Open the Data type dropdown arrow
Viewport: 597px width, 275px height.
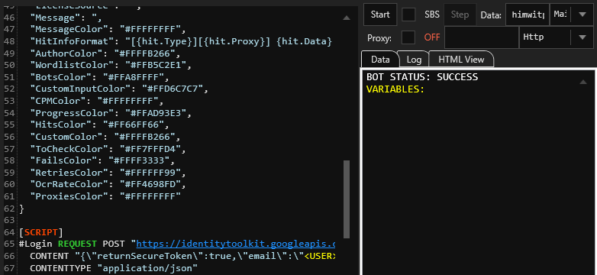click(x=582, y=15)
